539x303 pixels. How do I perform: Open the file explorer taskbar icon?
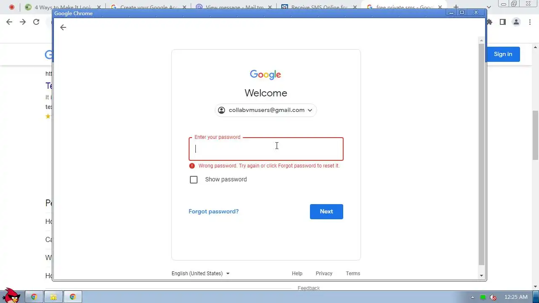click(x=53, y=297)
